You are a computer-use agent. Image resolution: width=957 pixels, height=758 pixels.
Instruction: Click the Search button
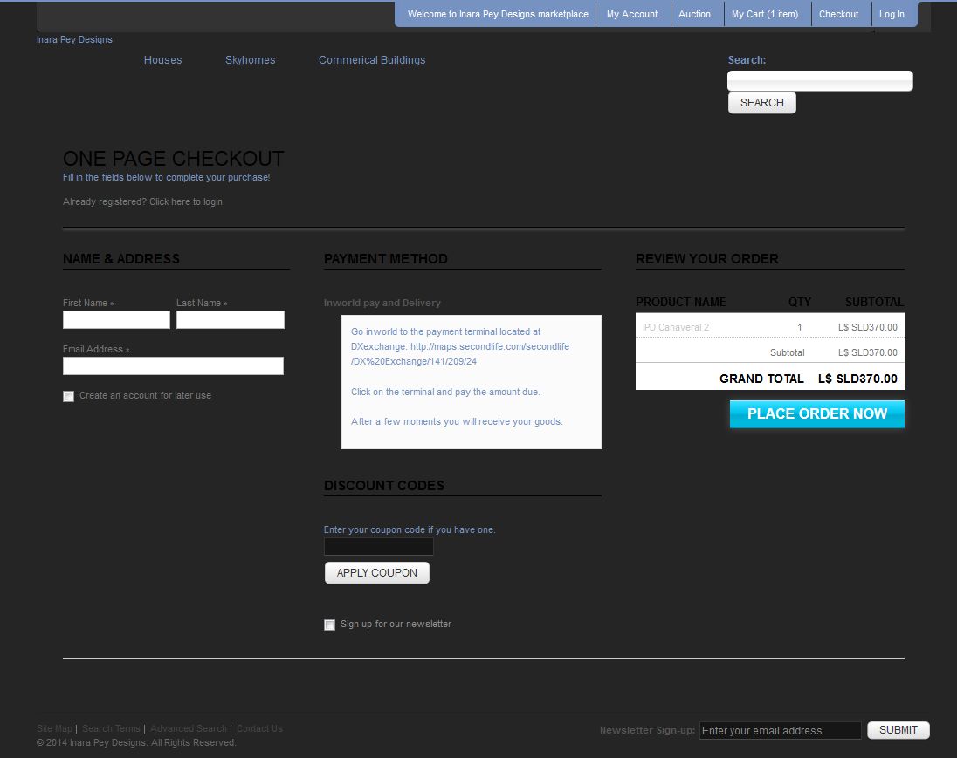[x=761, y=103]
